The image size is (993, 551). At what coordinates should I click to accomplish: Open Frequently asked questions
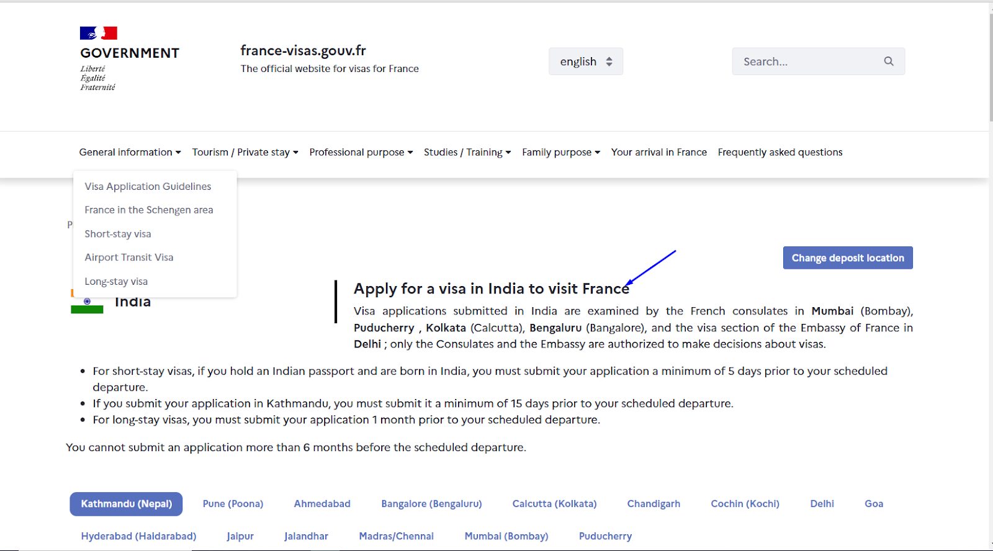(x=780, y=152)
